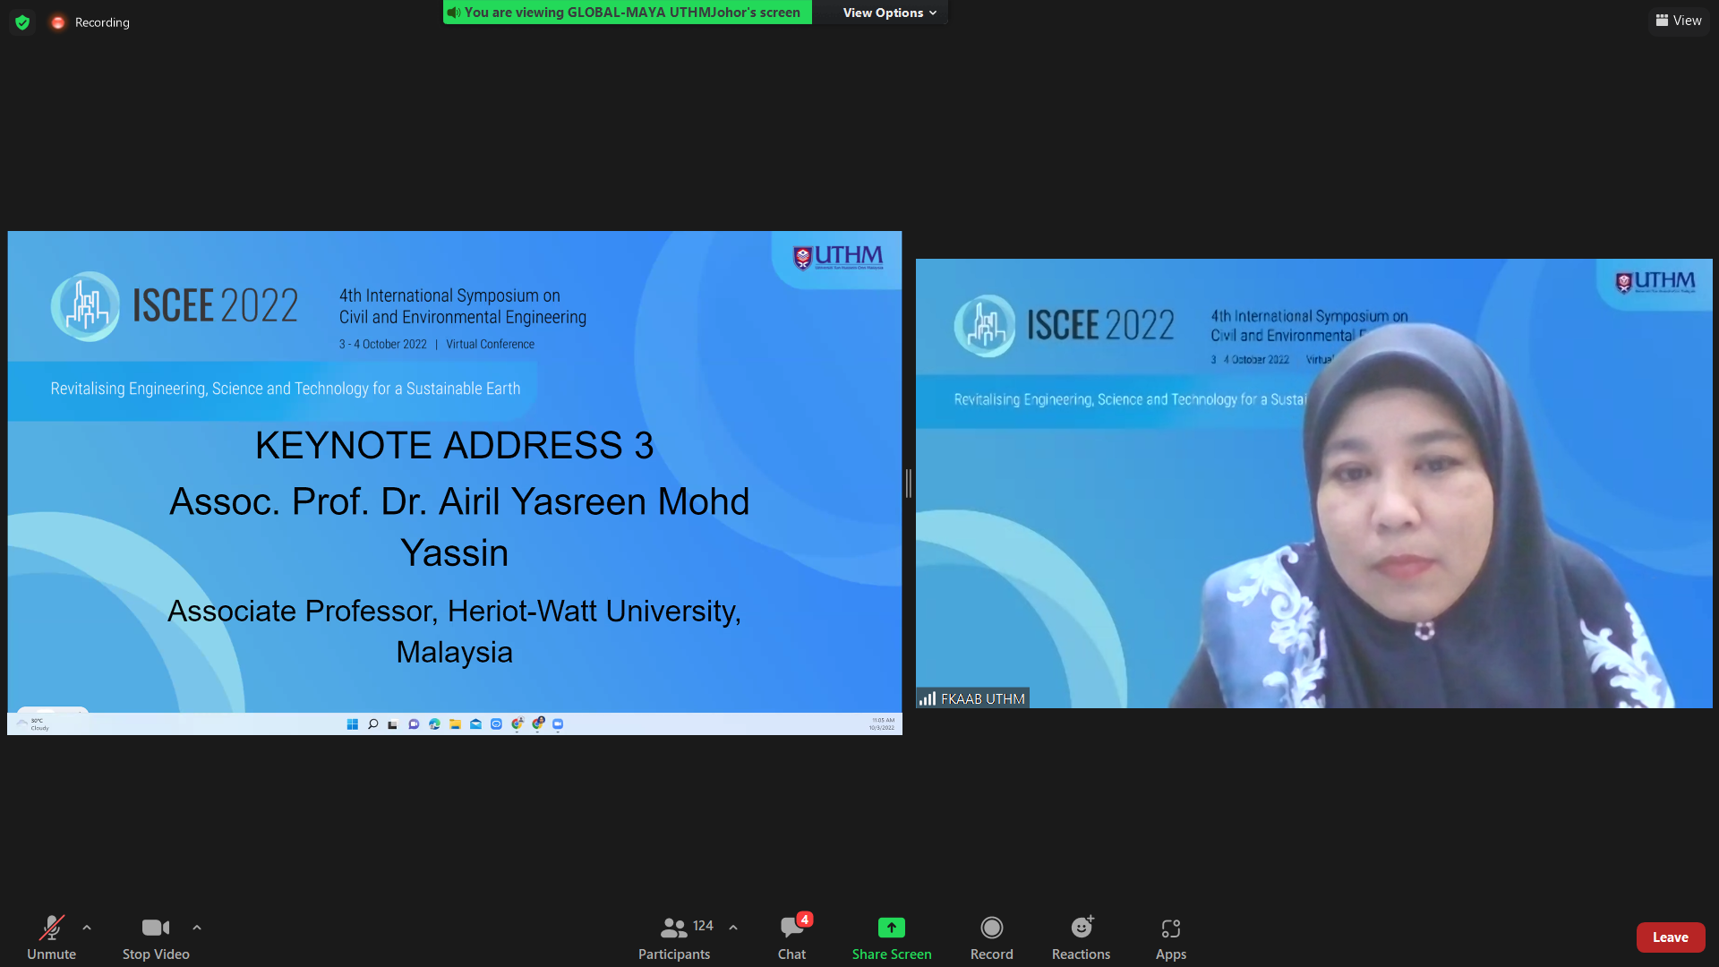The width and height of the screenshot is (1719, 967).
Task: Click the divider handle between share and video
Action: [909, 483]
